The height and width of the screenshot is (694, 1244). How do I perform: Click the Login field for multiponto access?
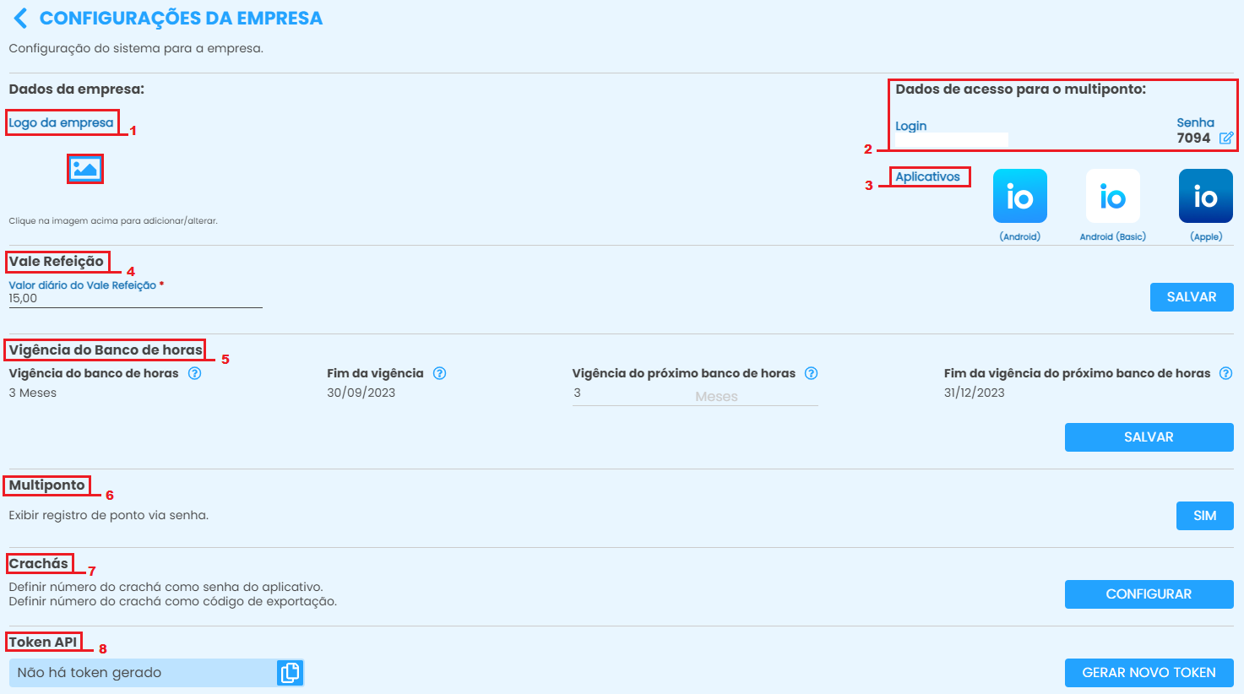(951, 139)
